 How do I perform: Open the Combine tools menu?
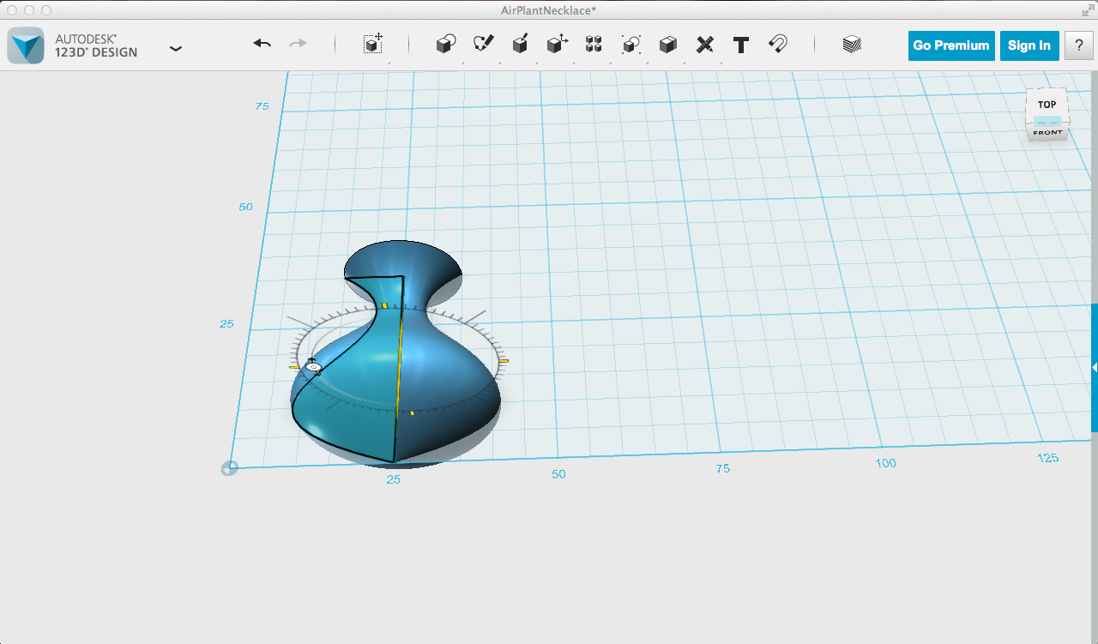pos(668,45)
